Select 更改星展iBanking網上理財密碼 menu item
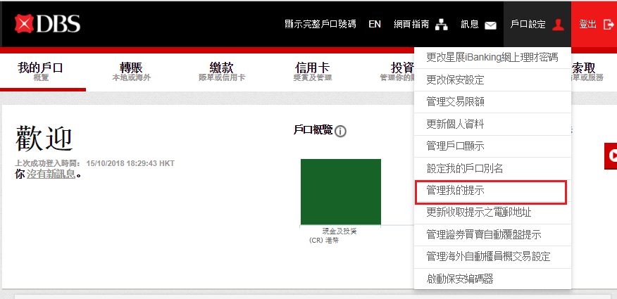The height and width of the screenshot is (299, 617). coord(492,57)
